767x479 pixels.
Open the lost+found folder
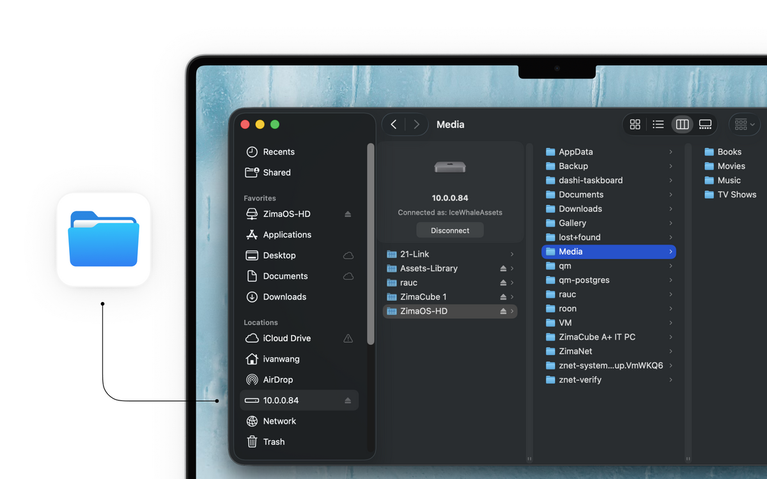point(608,237)
